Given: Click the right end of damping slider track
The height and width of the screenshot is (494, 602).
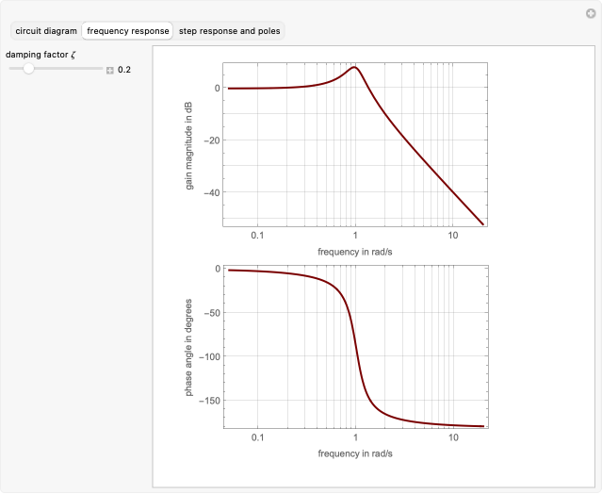Looking at the screenshot, I should [x=102, y=69].
